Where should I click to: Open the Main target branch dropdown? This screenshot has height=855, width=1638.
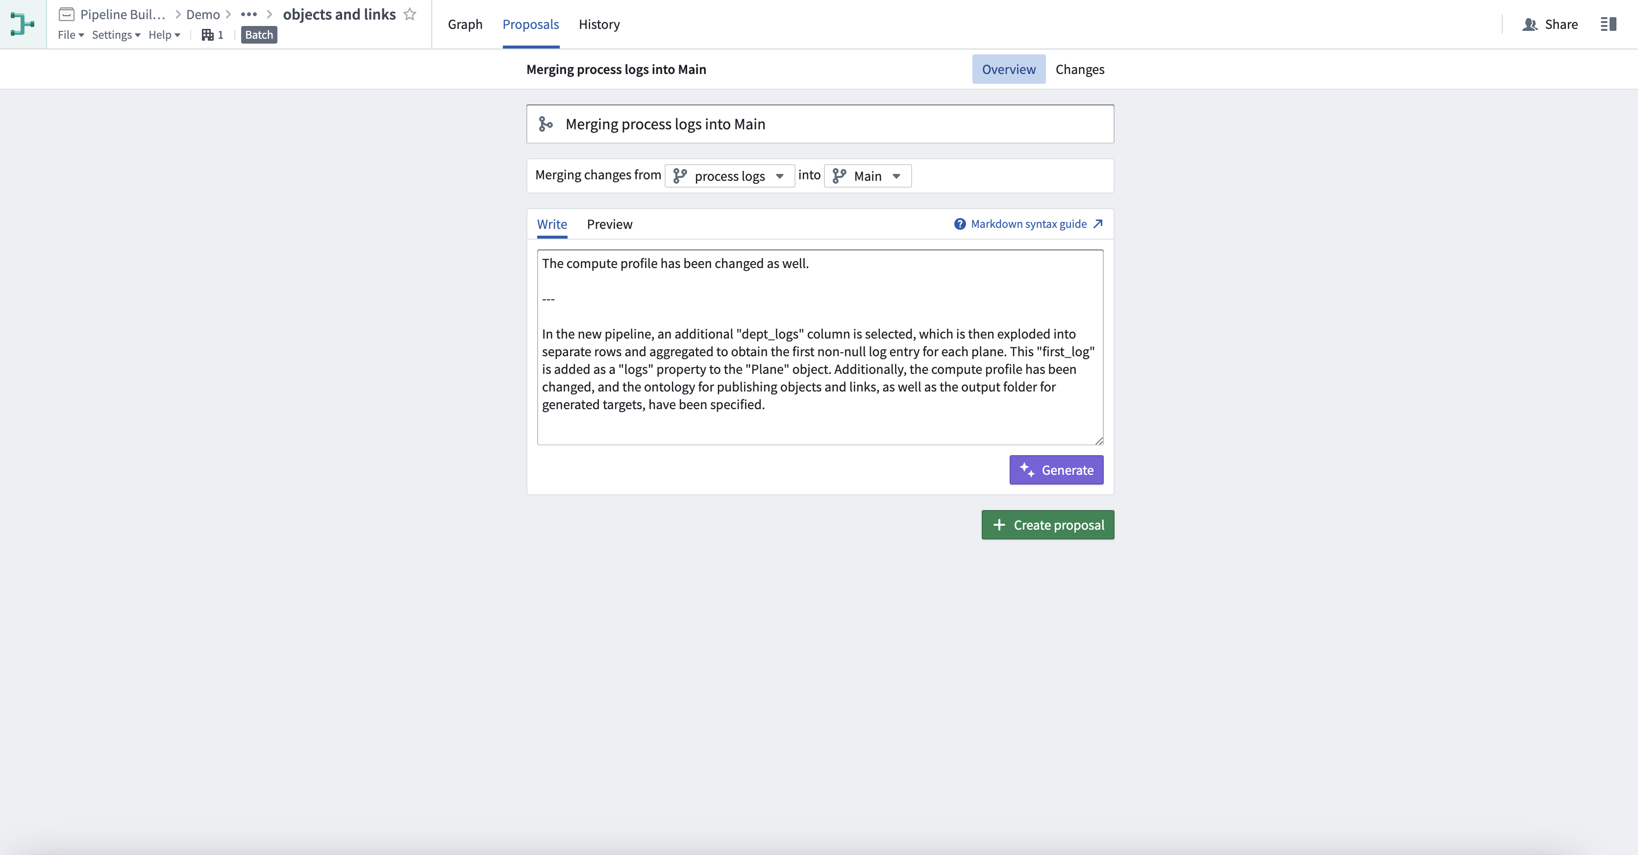pos(868,176)
